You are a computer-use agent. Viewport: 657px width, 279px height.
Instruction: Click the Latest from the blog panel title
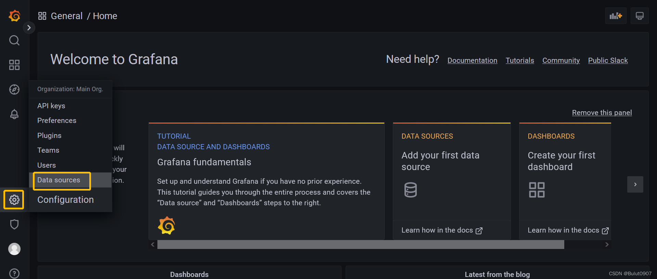[x=497, y=275]
